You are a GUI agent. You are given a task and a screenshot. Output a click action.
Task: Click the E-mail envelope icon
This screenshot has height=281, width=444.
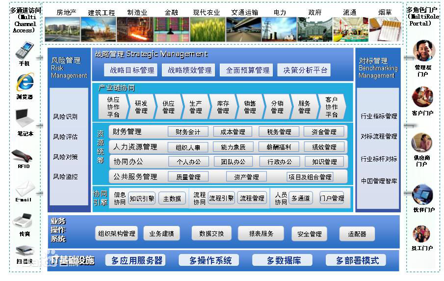[x=25, y=188]
